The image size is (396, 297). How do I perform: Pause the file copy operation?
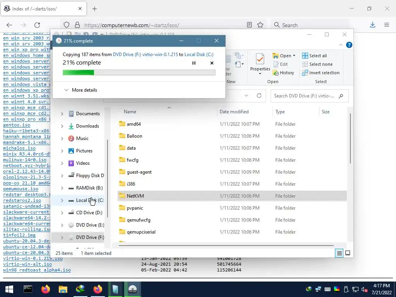[x=194, y=63]
